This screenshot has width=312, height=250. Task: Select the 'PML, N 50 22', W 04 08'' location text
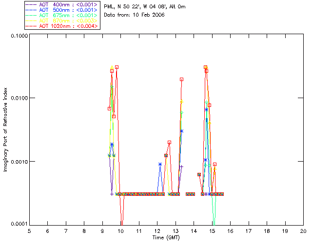click(136, 6)
